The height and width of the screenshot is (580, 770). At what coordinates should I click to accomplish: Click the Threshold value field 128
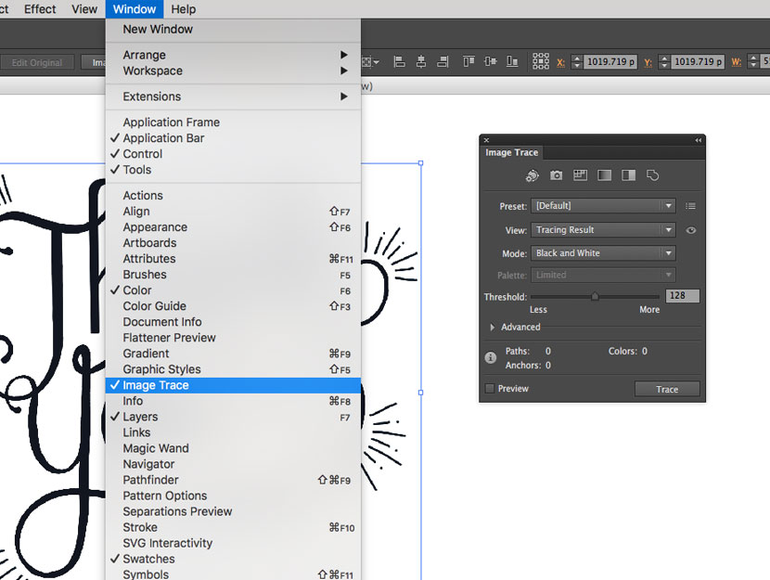click(682, 296)
